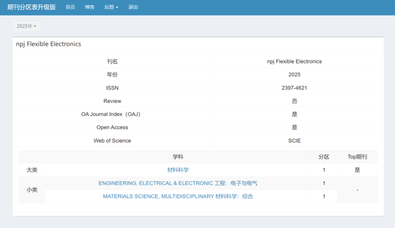Click the npj Flexible Electronics panel heading
Image resolution: width=395 pixels, height=228 pixels.
click(48, 44)
